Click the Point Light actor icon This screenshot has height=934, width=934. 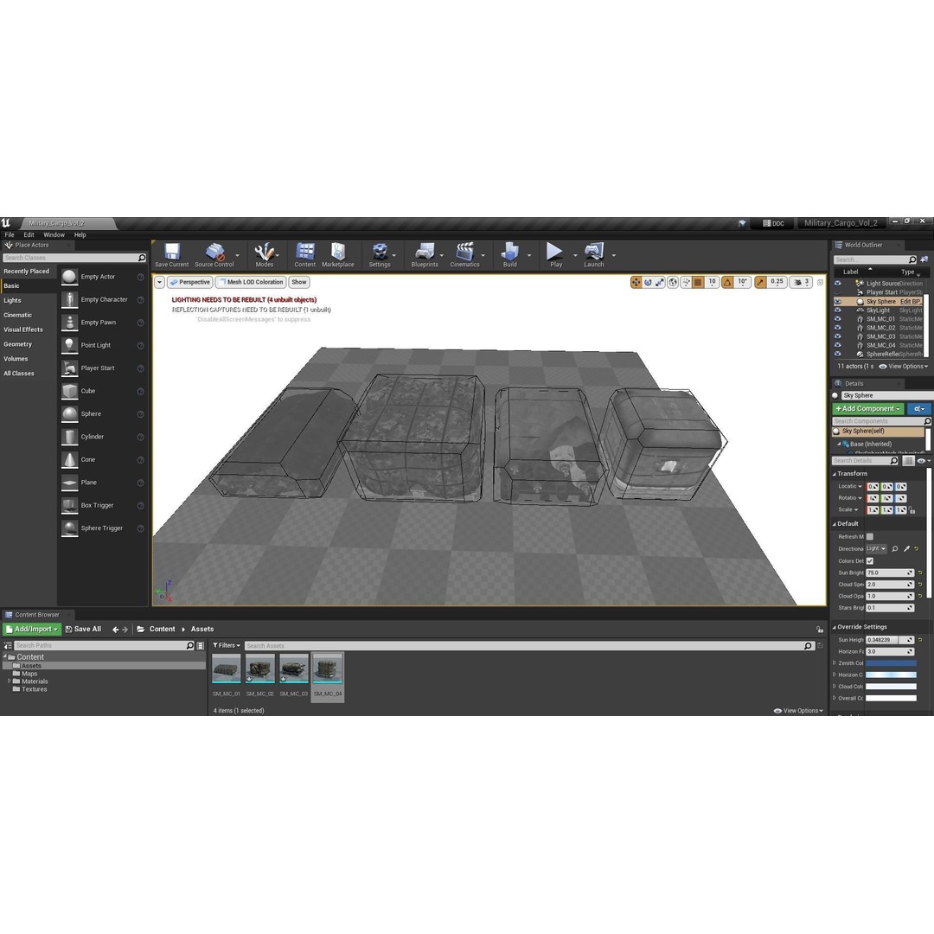[x=70, y=345]
